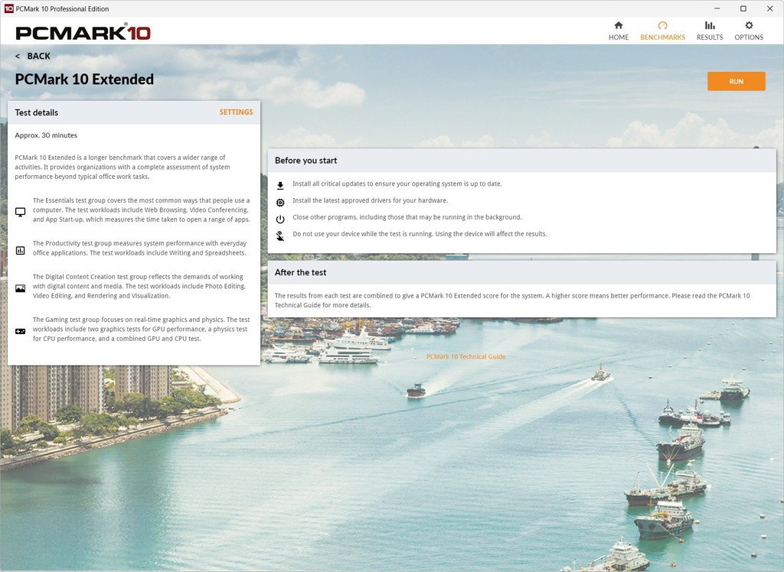Click the Options gear icon
Screen dimensions: 784x572
pyautogui.click(x=749, y=25)
